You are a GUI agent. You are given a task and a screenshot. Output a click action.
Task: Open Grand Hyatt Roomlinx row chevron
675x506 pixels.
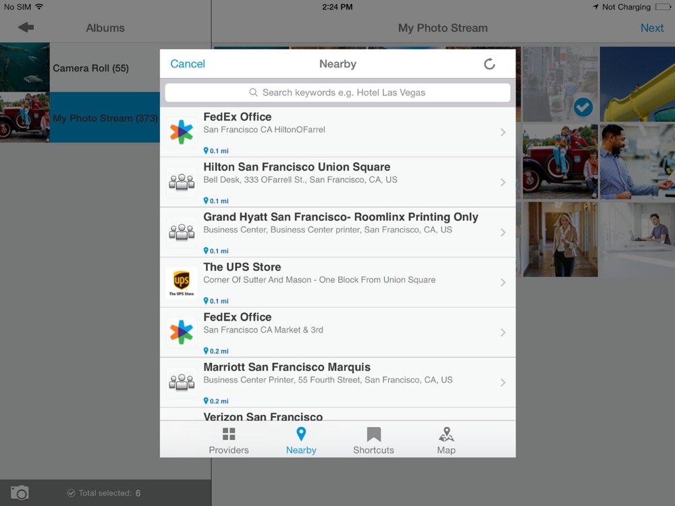coord(503,232)
